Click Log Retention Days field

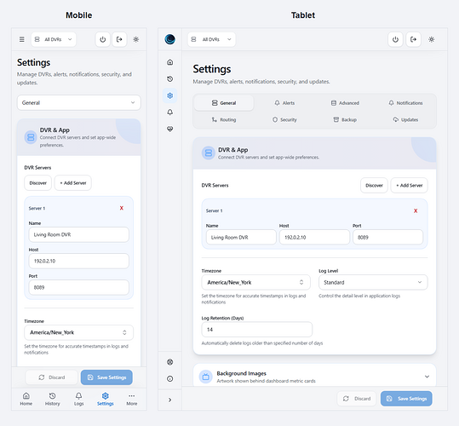pyautogui.click(x=256, y=330)
